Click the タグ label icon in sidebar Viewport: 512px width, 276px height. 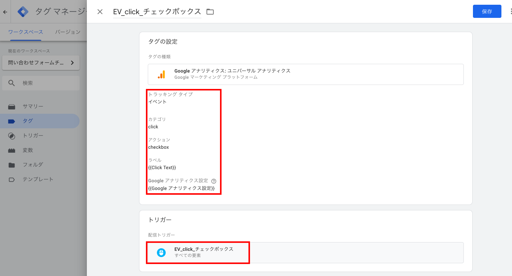pos(12,121)
